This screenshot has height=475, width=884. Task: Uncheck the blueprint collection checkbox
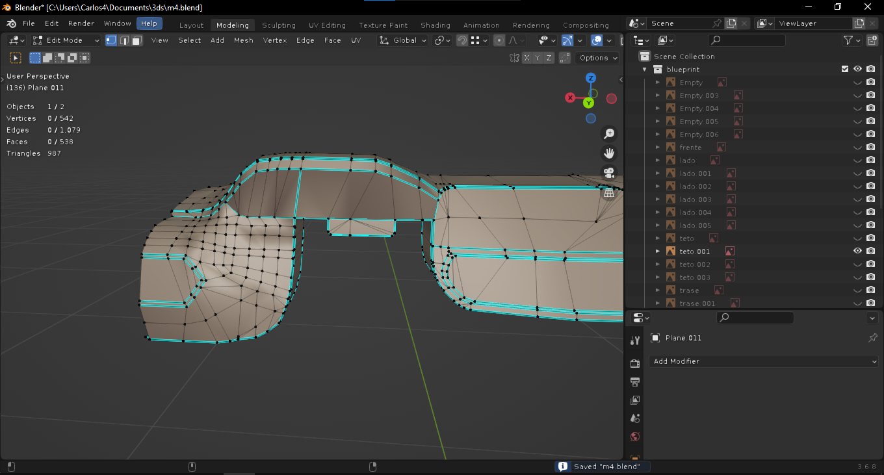tap(845, 70)
